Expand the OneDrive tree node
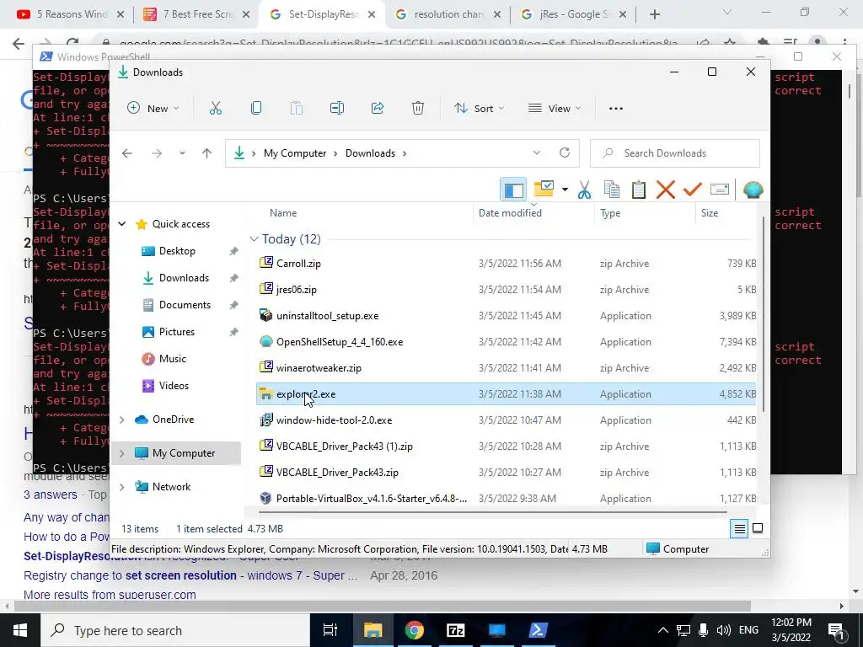The image size is (863, 647). click(x=122, y=420)
